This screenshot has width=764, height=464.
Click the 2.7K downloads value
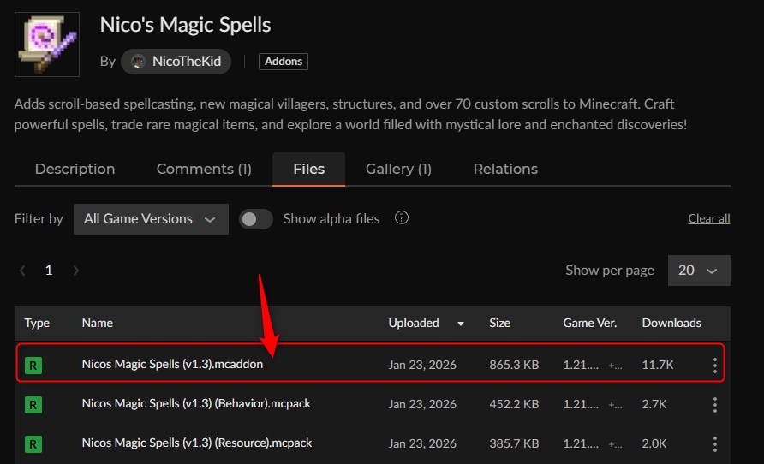[x=654, y=404]
